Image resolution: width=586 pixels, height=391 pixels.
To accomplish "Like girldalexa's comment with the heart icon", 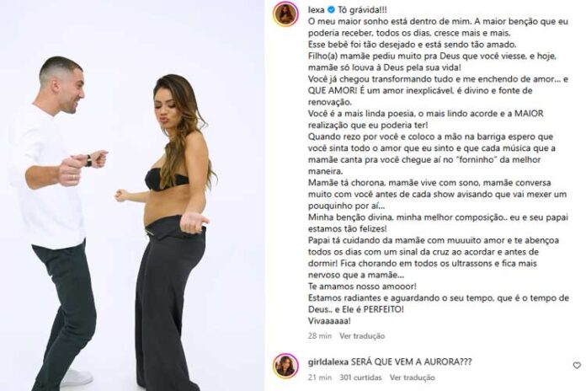I will 577,365.
